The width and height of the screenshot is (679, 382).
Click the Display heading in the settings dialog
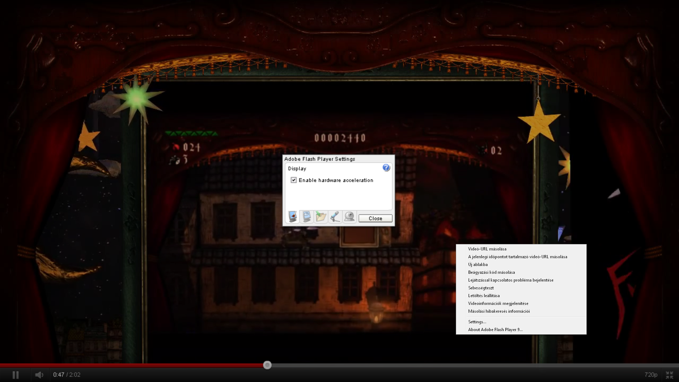[297, 169]
